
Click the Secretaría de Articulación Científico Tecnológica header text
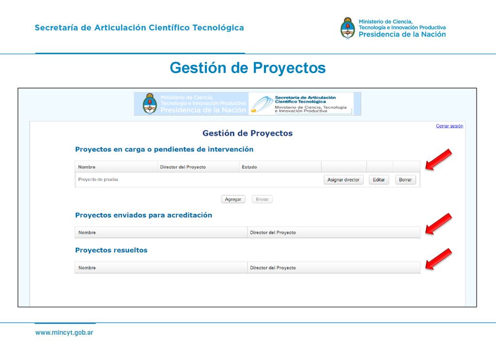click(139, 28)
